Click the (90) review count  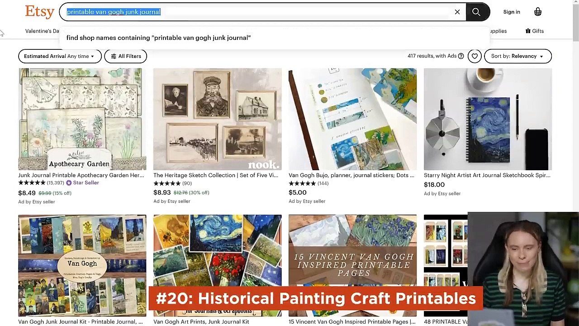tap(187, 183)
